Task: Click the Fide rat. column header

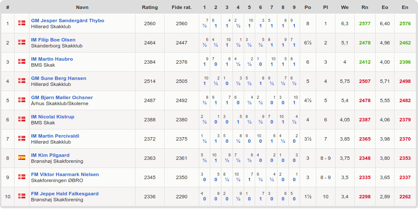Action: pyautogui.click(x=182, y=7)
